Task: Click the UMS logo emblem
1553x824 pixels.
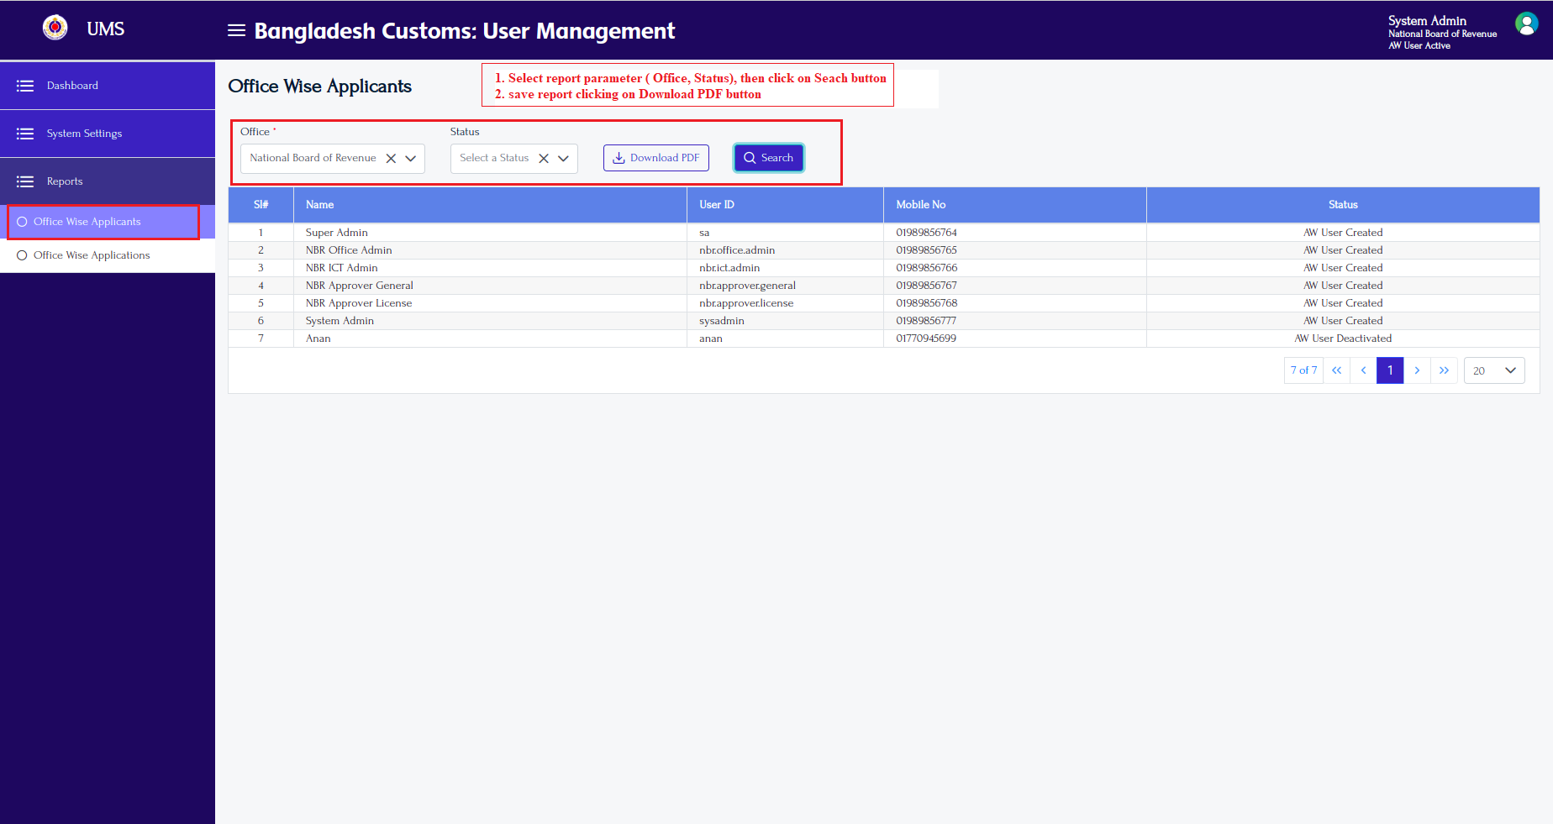Action: tap(55, 28)
